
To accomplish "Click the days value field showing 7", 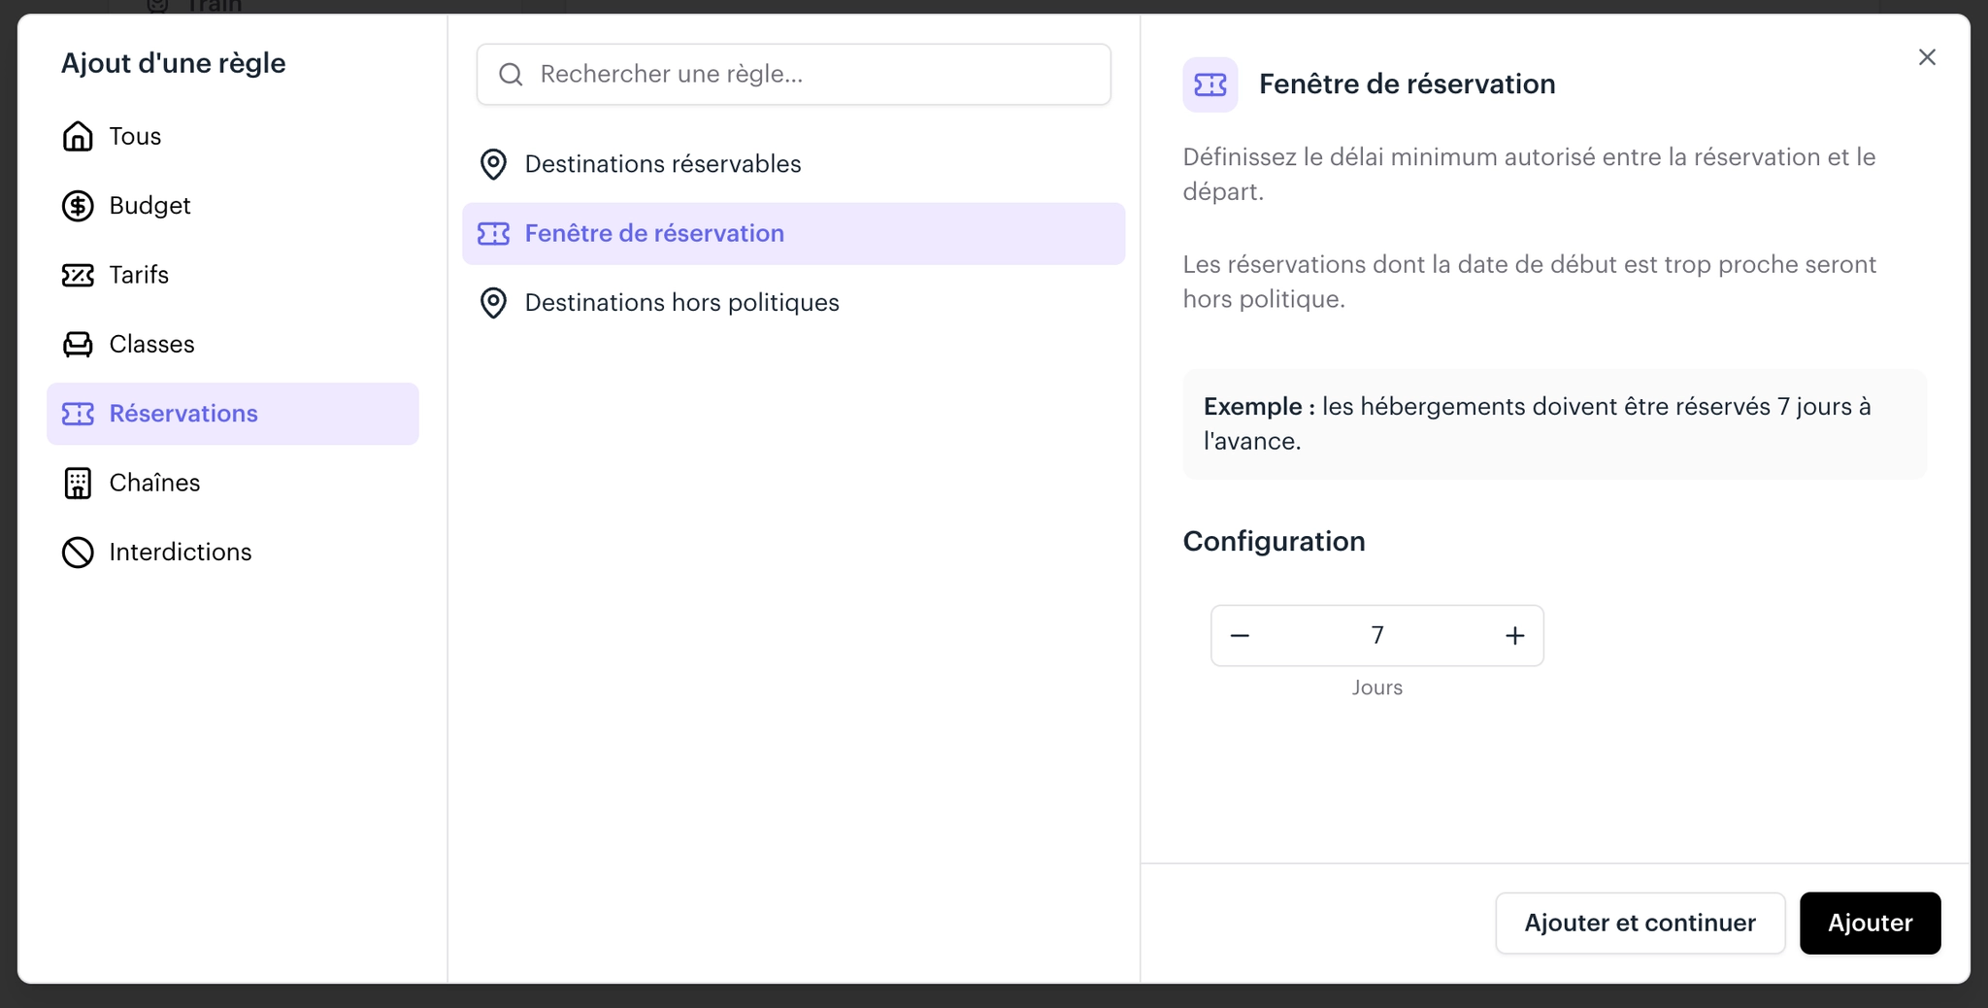I will point(1376,636).
